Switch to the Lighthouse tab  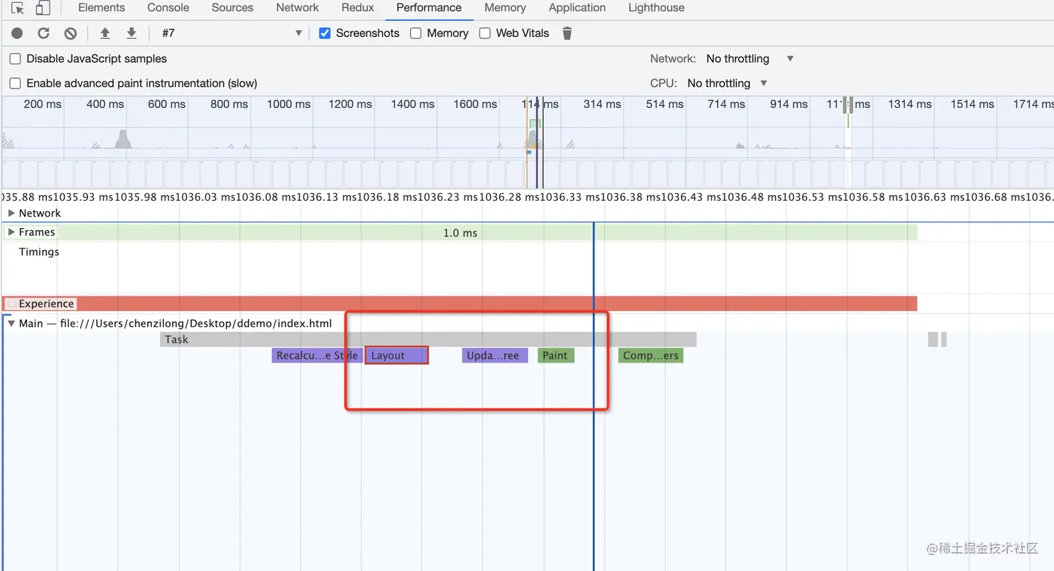[x=656, y=8]
